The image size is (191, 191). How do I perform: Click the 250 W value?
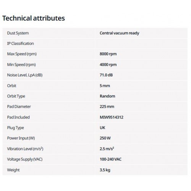tap(105, 138)
